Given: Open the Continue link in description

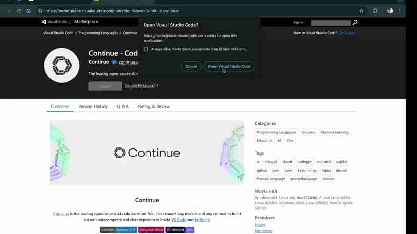Looking at the screenshot, I should 61,214.
